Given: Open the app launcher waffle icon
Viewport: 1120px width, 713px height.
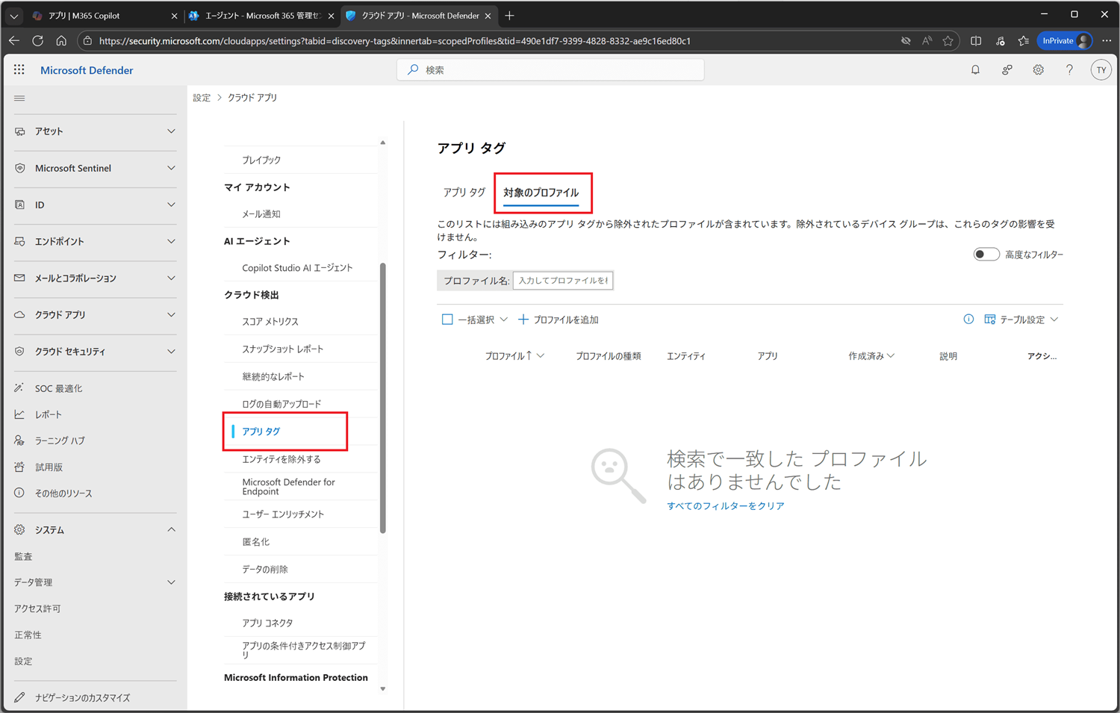Looking at the screenshot, I should click(19, 69).
